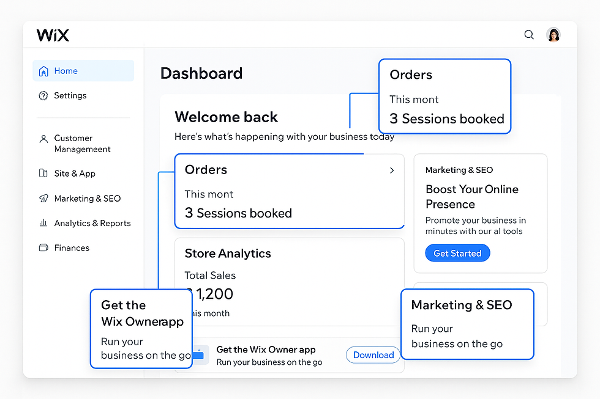Open the Orders section
Image resolution: width=600 pixels, height=399 pixels.
205,170
